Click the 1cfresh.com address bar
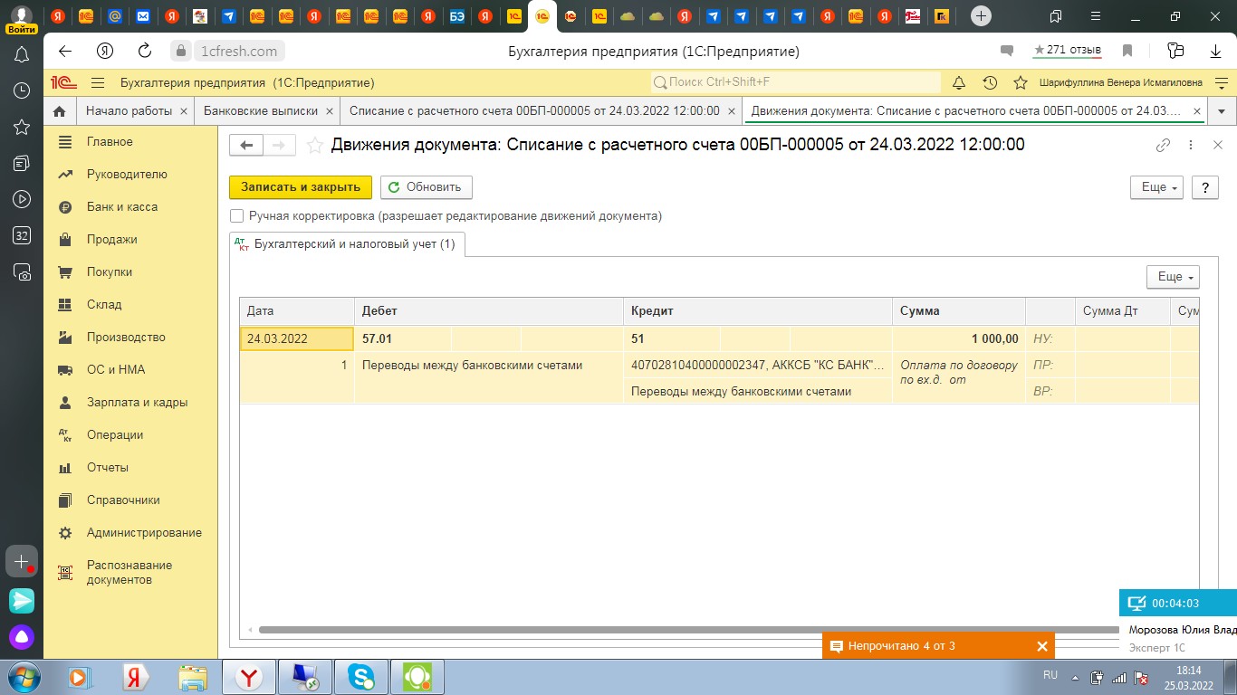Viewport: 1237px width, 695px height. tap(238, 52)
